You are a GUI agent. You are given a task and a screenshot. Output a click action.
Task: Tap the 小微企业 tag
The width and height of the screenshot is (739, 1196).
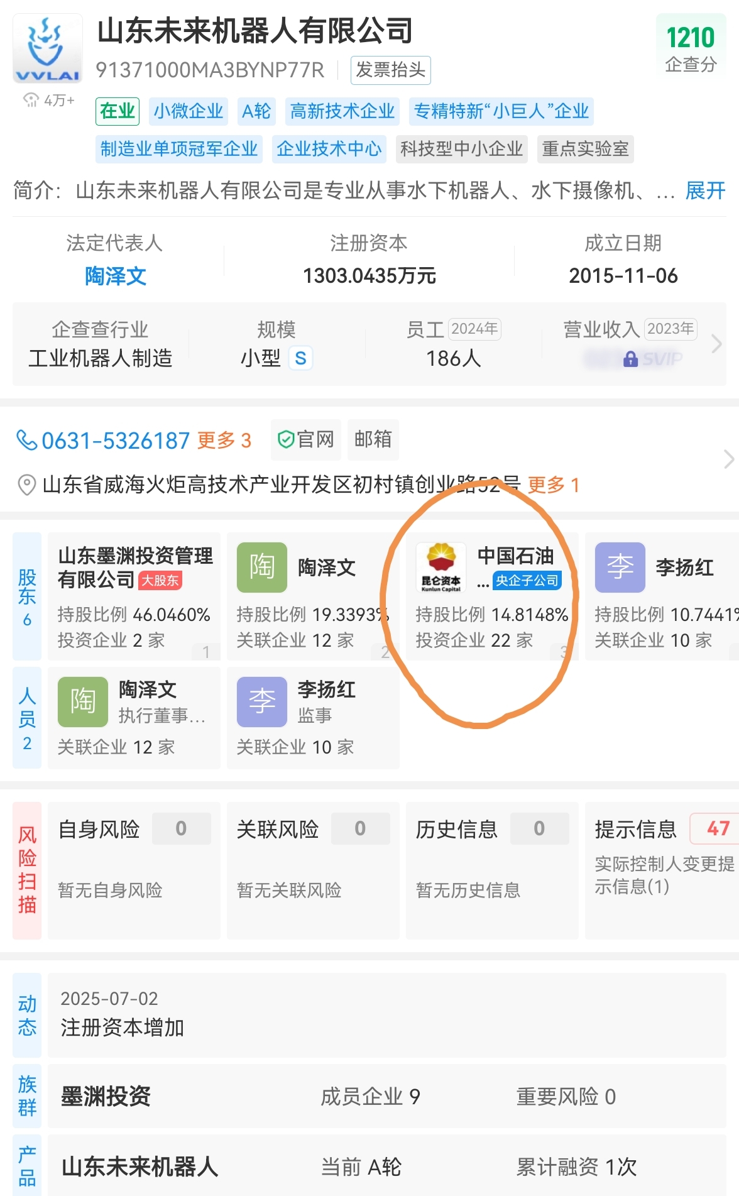[x=189, y=111]
